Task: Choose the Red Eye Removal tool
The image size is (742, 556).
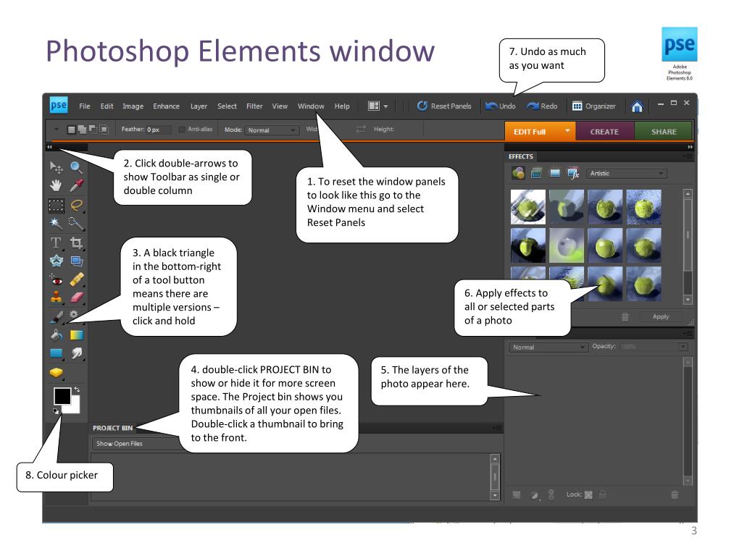Action: point(56,280)
